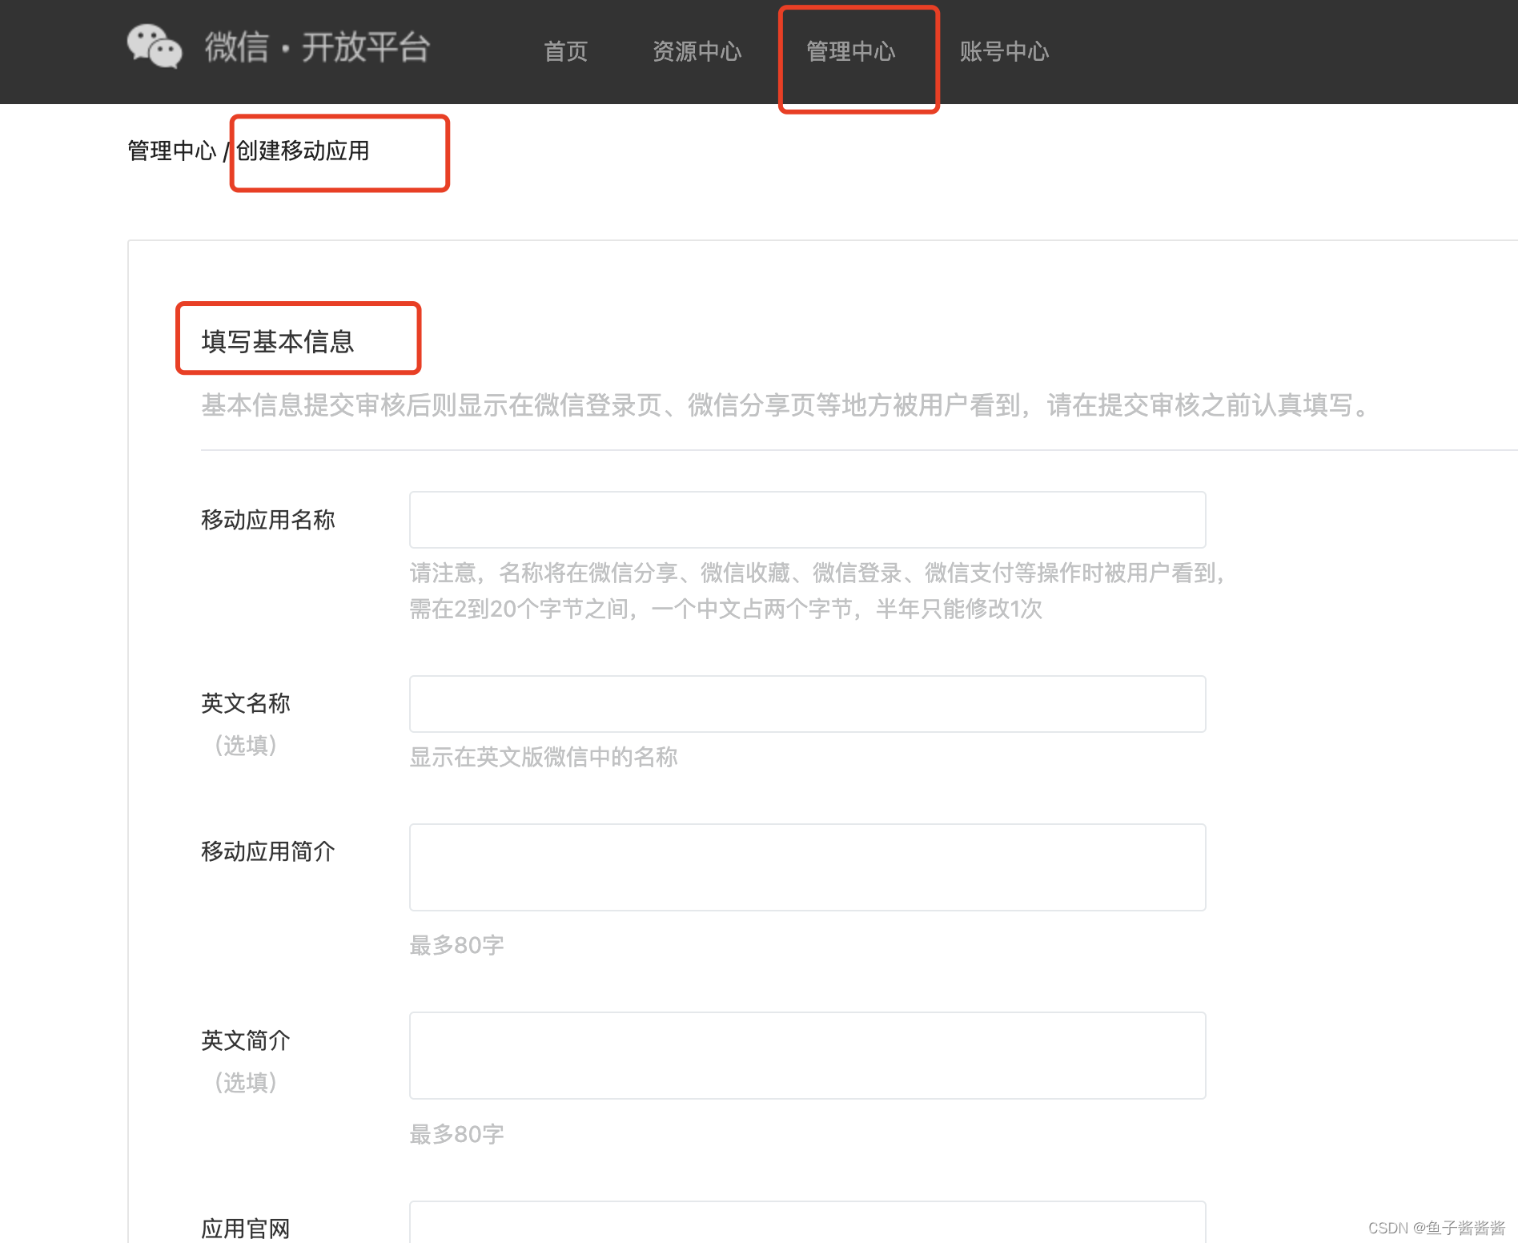Click the basic info review description text
Image resolution: width=1518 pixels, height=1243 pixels.
[783, 408]
